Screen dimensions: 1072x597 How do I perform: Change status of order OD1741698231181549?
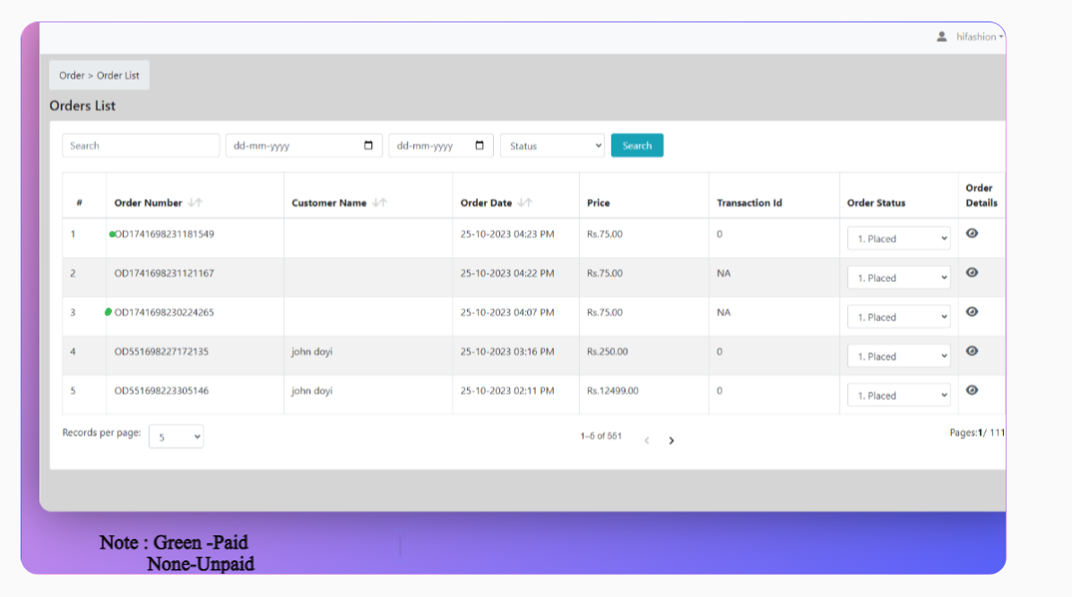[x=898, y=238]
